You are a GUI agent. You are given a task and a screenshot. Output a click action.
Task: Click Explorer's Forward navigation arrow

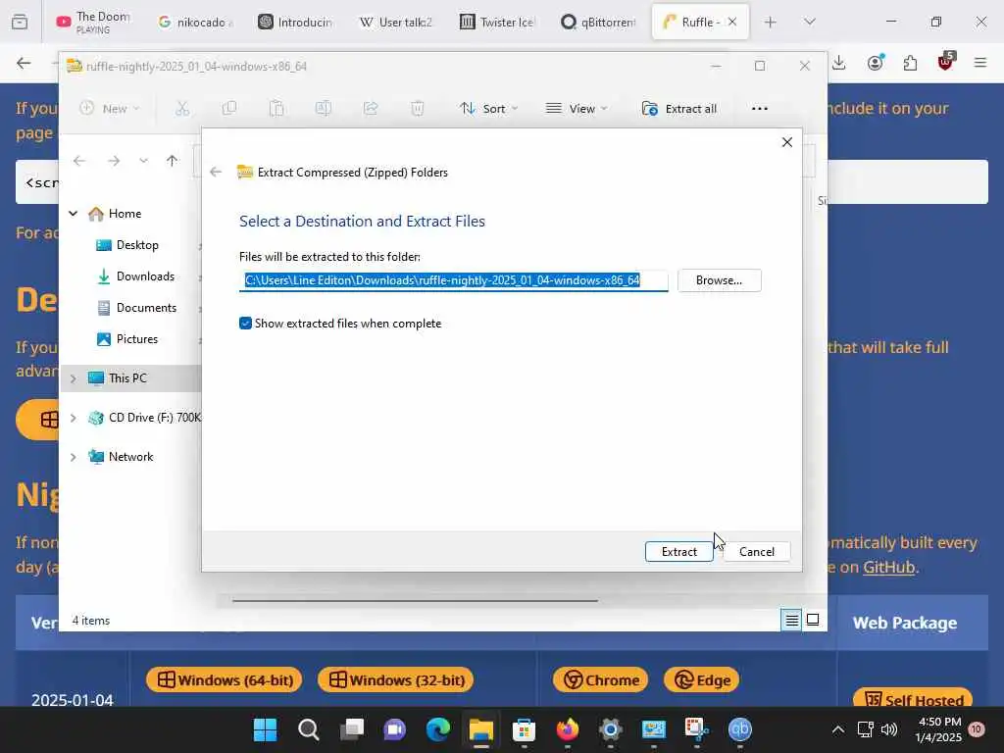click(114, 161)
